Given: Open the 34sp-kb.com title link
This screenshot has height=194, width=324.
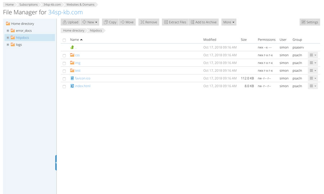Looking at the screenshot, I should pos(66,12).
